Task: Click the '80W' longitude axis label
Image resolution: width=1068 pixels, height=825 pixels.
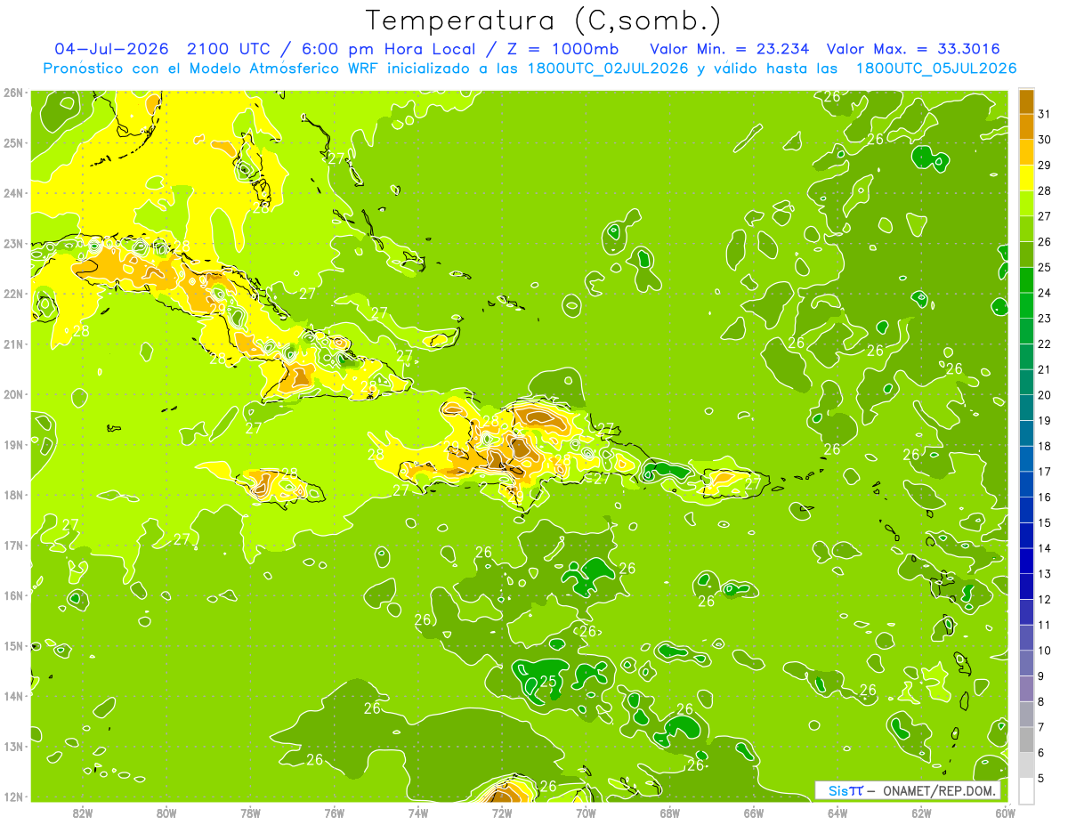Action: tap(166, 812)
